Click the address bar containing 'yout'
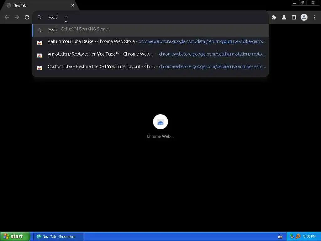 click(x=150, y=17)
